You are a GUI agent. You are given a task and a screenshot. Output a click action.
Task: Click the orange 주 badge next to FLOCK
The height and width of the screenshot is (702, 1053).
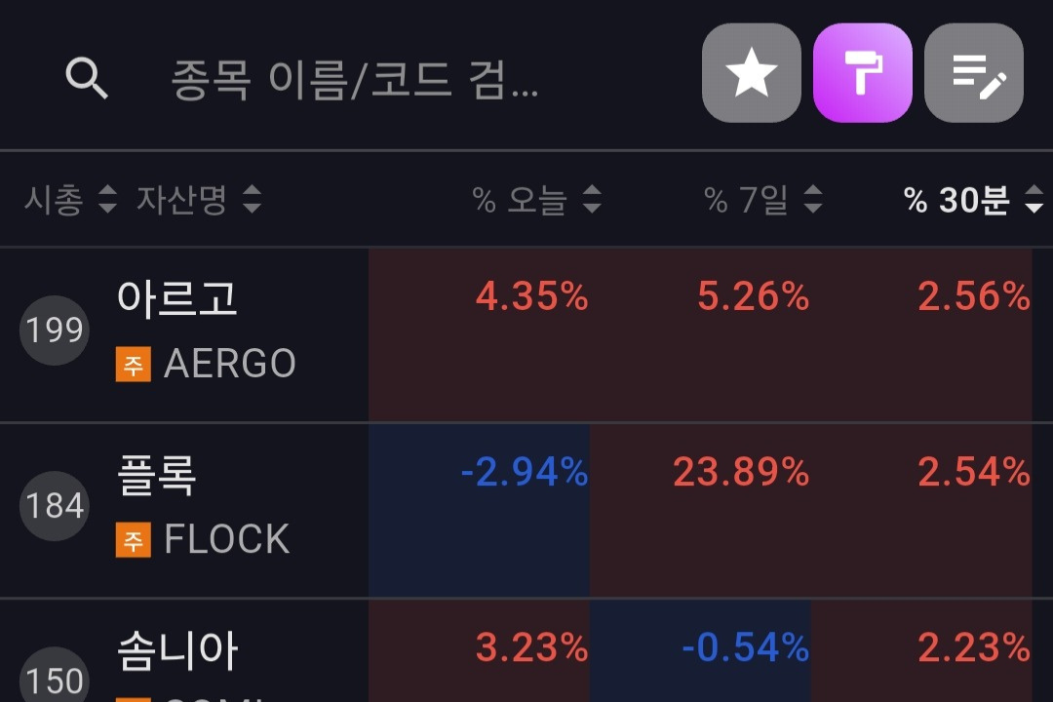[132, 538]
